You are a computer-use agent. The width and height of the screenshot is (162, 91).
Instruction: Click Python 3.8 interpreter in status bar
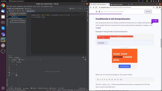[x=74, y=90]
